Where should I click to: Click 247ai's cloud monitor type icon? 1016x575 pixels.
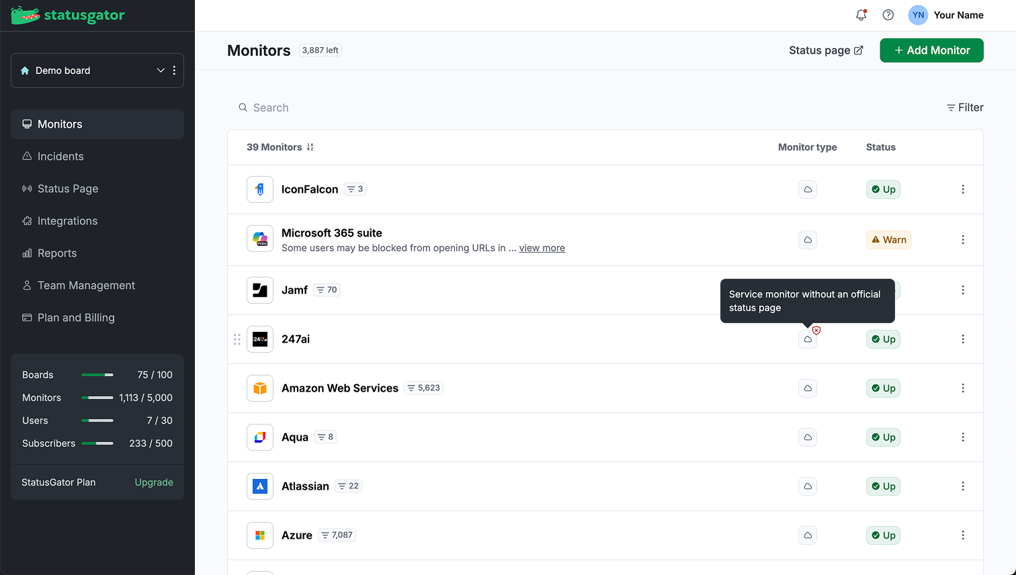tap(808, 339)
